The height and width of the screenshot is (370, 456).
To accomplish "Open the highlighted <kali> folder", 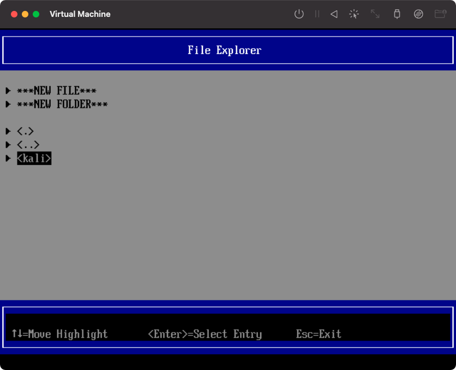I will pos(34,158).
